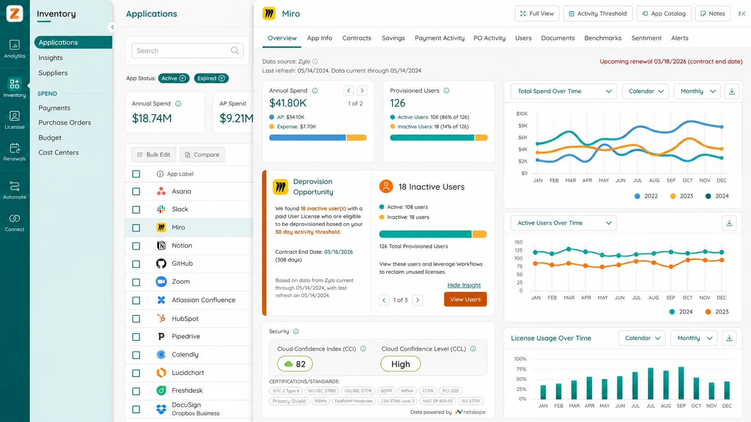Click the View Users button

point(465,299)
